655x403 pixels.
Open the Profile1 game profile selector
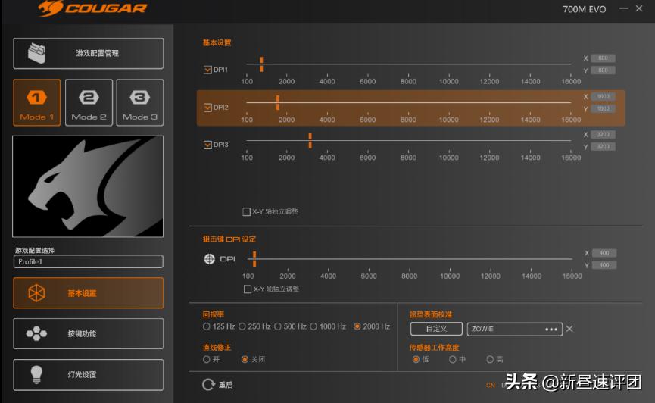(88, 261)
